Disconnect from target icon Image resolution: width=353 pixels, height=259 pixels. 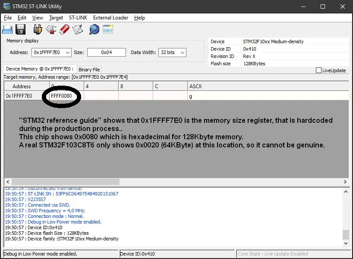coord(51,29)
